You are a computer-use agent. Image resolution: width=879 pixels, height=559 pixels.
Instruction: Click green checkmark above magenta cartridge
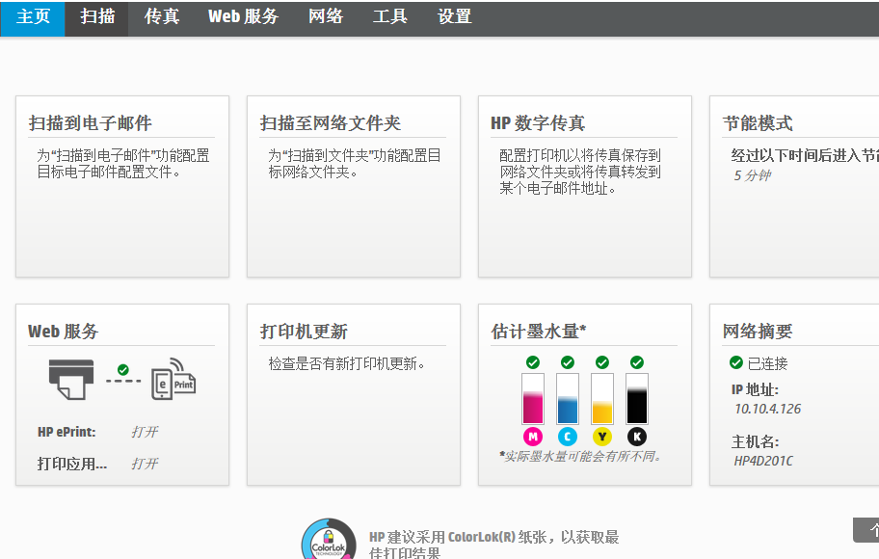[x=532, y=362]
